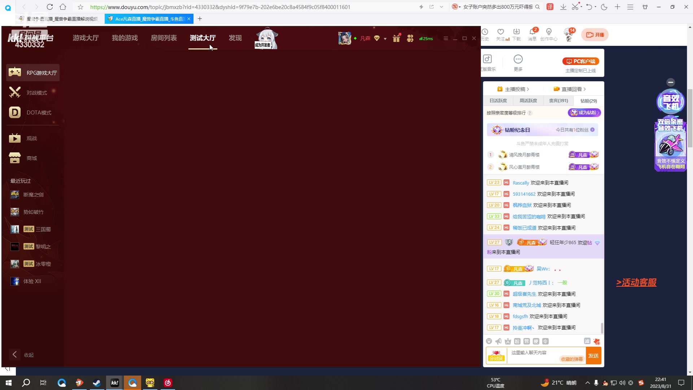Click the 成为钻粉 button
Screen dimensions: 693x390
(584, 113)
